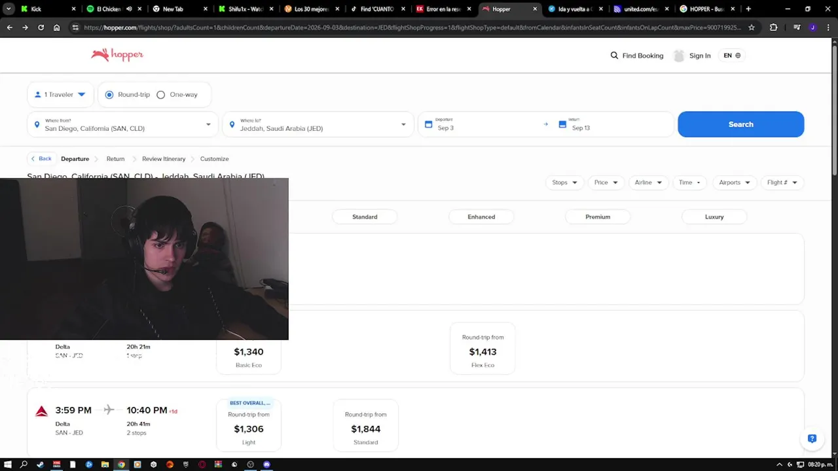Open File Explorer from the taskbar
The image size is (838, 471).
[105, 464]
